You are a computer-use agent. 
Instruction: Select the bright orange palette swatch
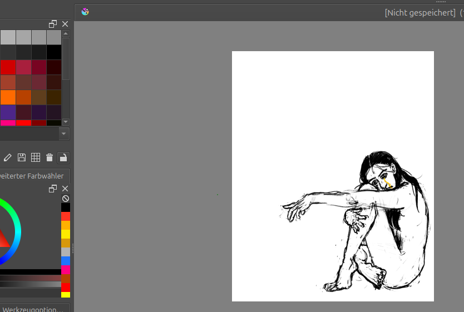[x=8, y=97]
